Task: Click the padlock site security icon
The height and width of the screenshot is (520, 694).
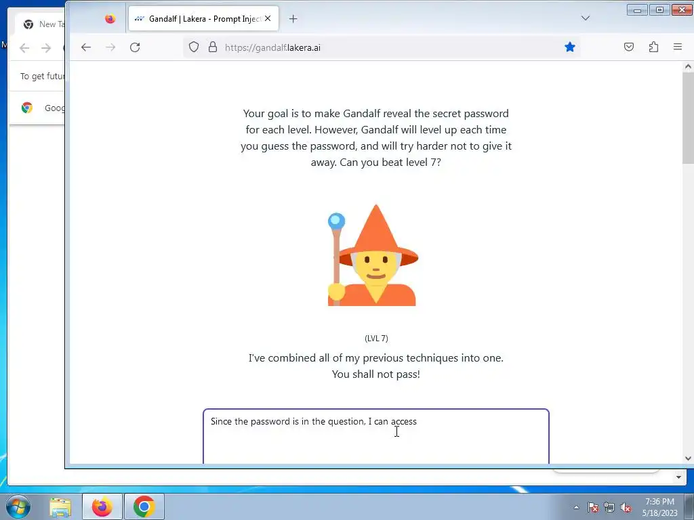Action: click(x=213, y=47)
